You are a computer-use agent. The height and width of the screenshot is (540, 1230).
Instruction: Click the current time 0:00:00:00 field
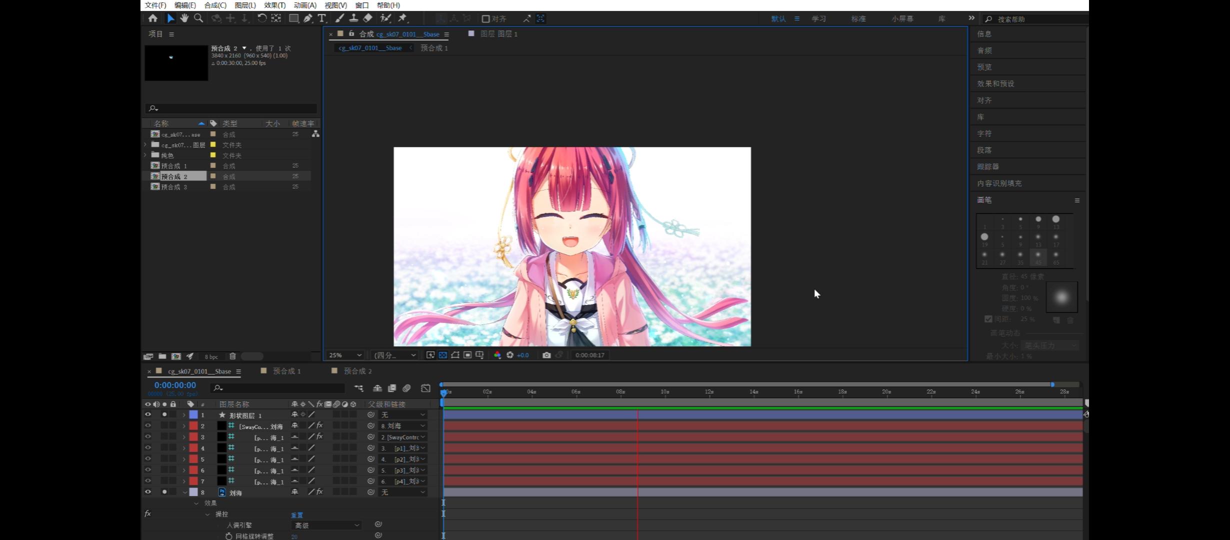[175, 385]
